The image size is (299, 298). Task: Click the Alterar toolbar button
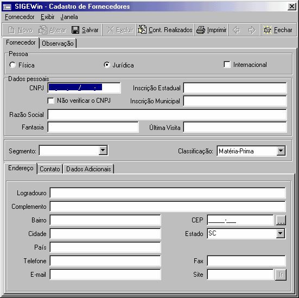pyautogui.click(x=52, y=30)
